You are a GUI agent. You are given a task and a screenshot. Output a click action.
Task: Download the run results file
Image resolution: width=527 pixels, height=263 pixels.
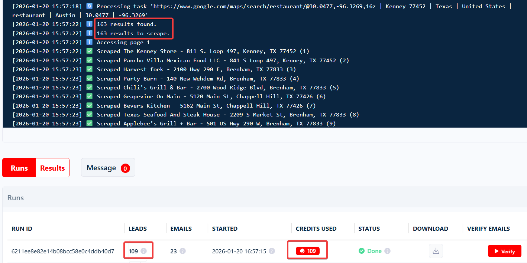pyautogui.click(x=436, y=251)
